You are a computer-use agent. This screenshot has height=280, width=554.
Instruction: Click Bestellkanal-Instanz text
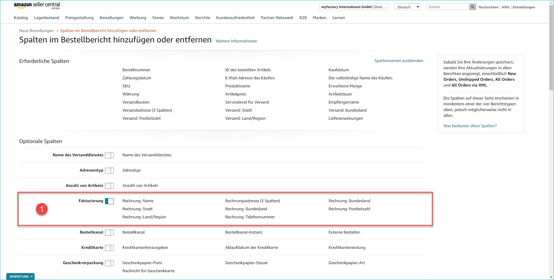point(244,232)
